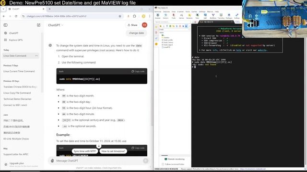Open the Terminal menu in MobaXterm
This screenshot has height=172, width=307.
pos(158,11)
